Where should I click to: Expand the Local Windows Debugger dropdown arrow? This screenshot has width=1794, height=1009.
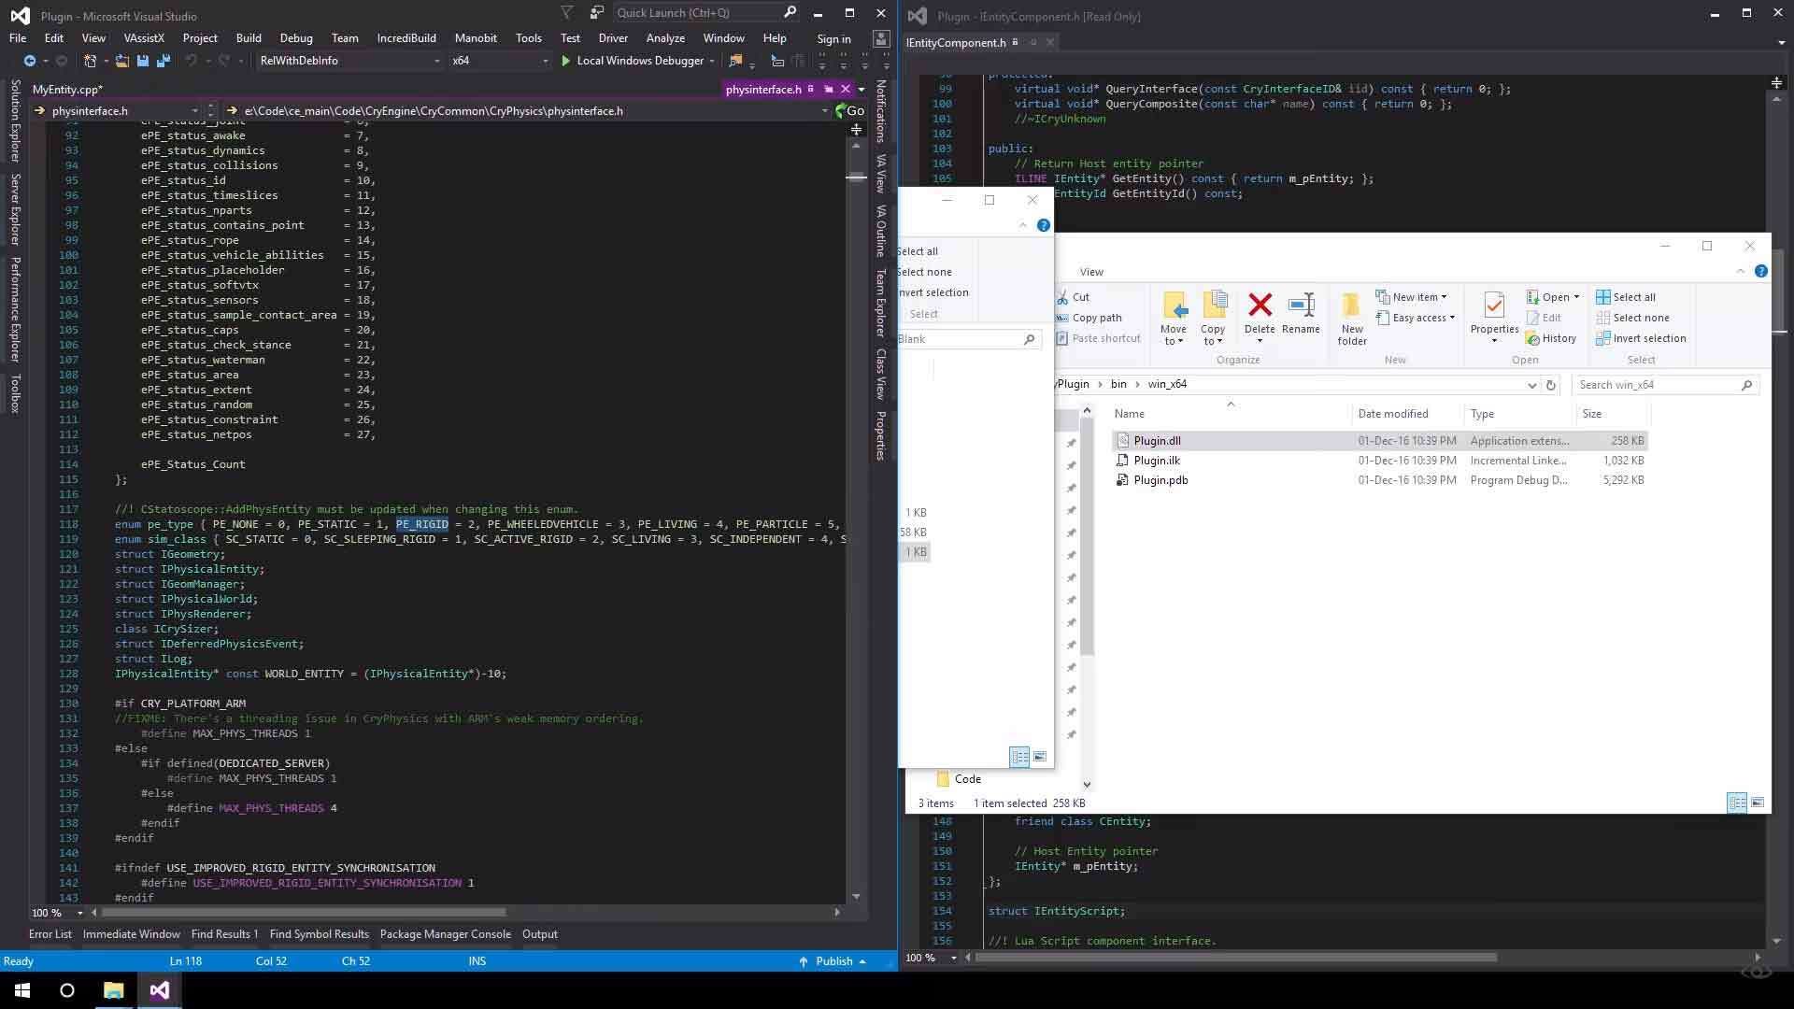pyautogui.click(x=712, y=61)
